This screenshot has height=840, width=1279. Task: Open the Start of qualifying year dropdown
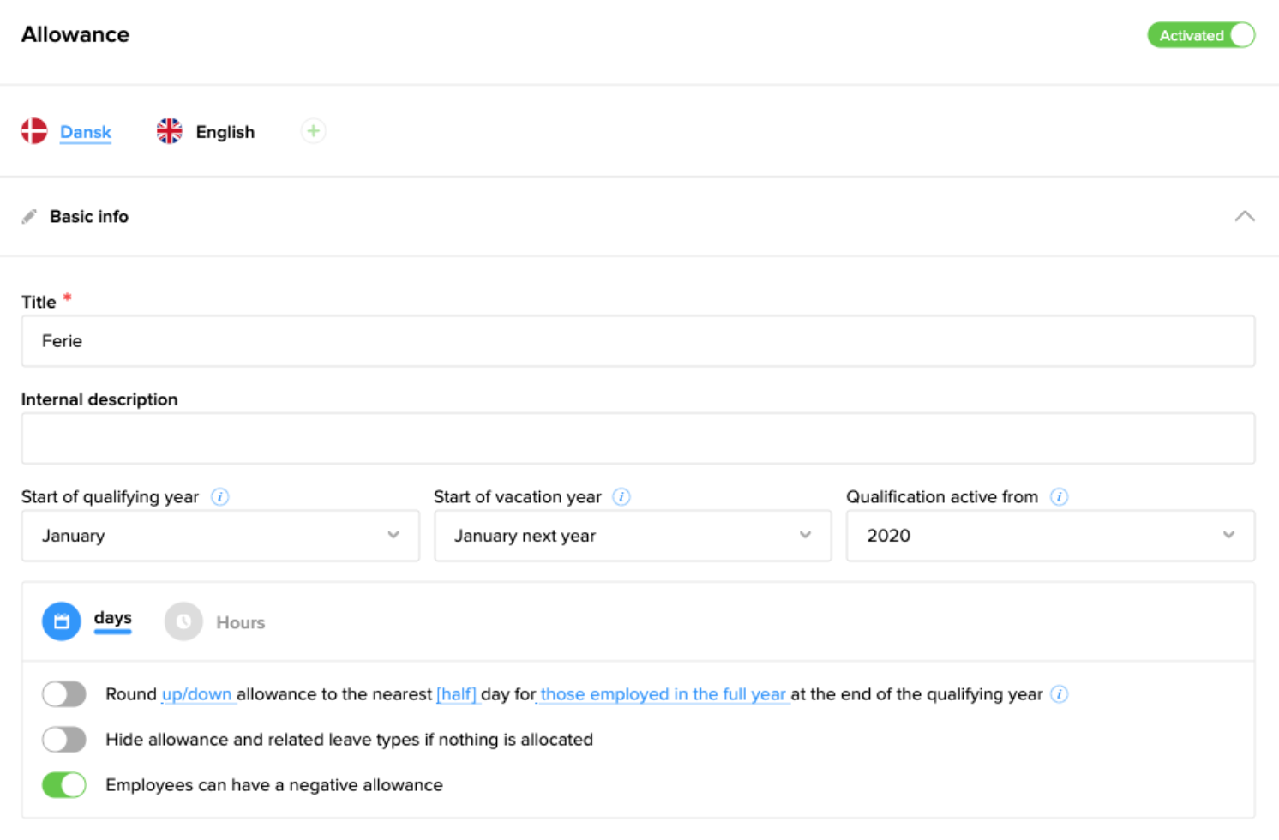[x=220, y=536]
